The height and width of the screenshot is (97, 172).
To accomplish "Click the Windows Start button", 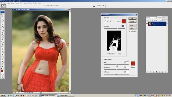I will click(3, 96).
